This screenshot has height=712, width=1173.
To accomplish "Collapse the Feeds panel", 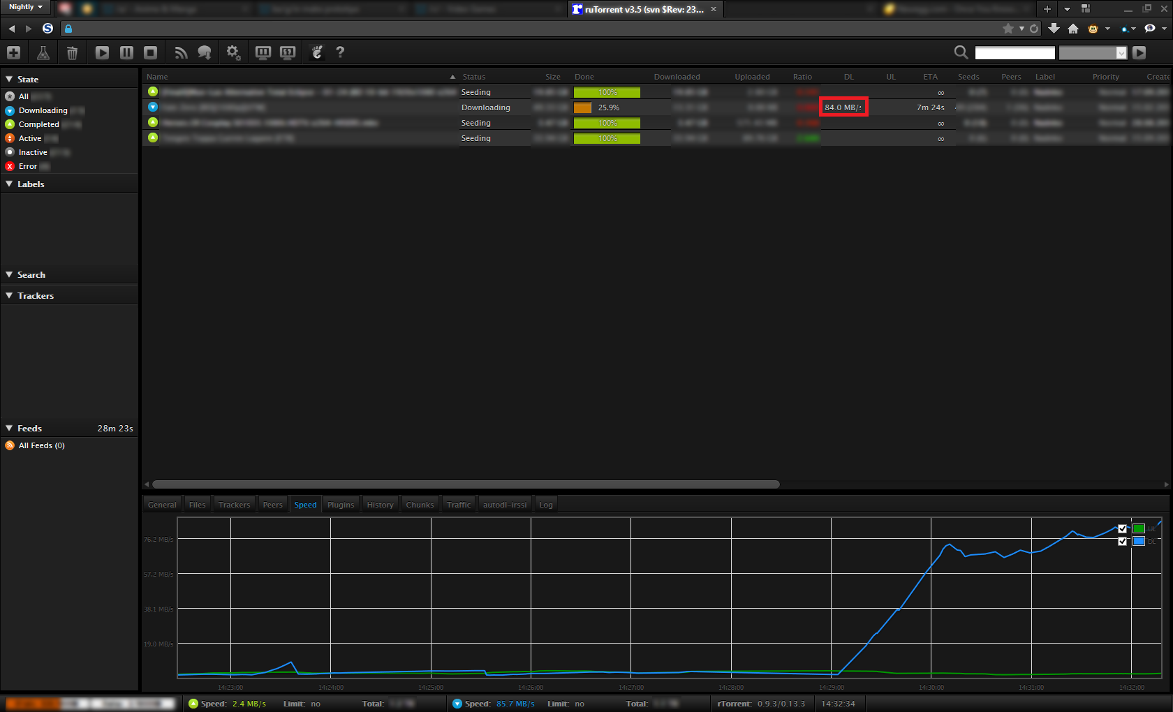I will tap(9, 429).
